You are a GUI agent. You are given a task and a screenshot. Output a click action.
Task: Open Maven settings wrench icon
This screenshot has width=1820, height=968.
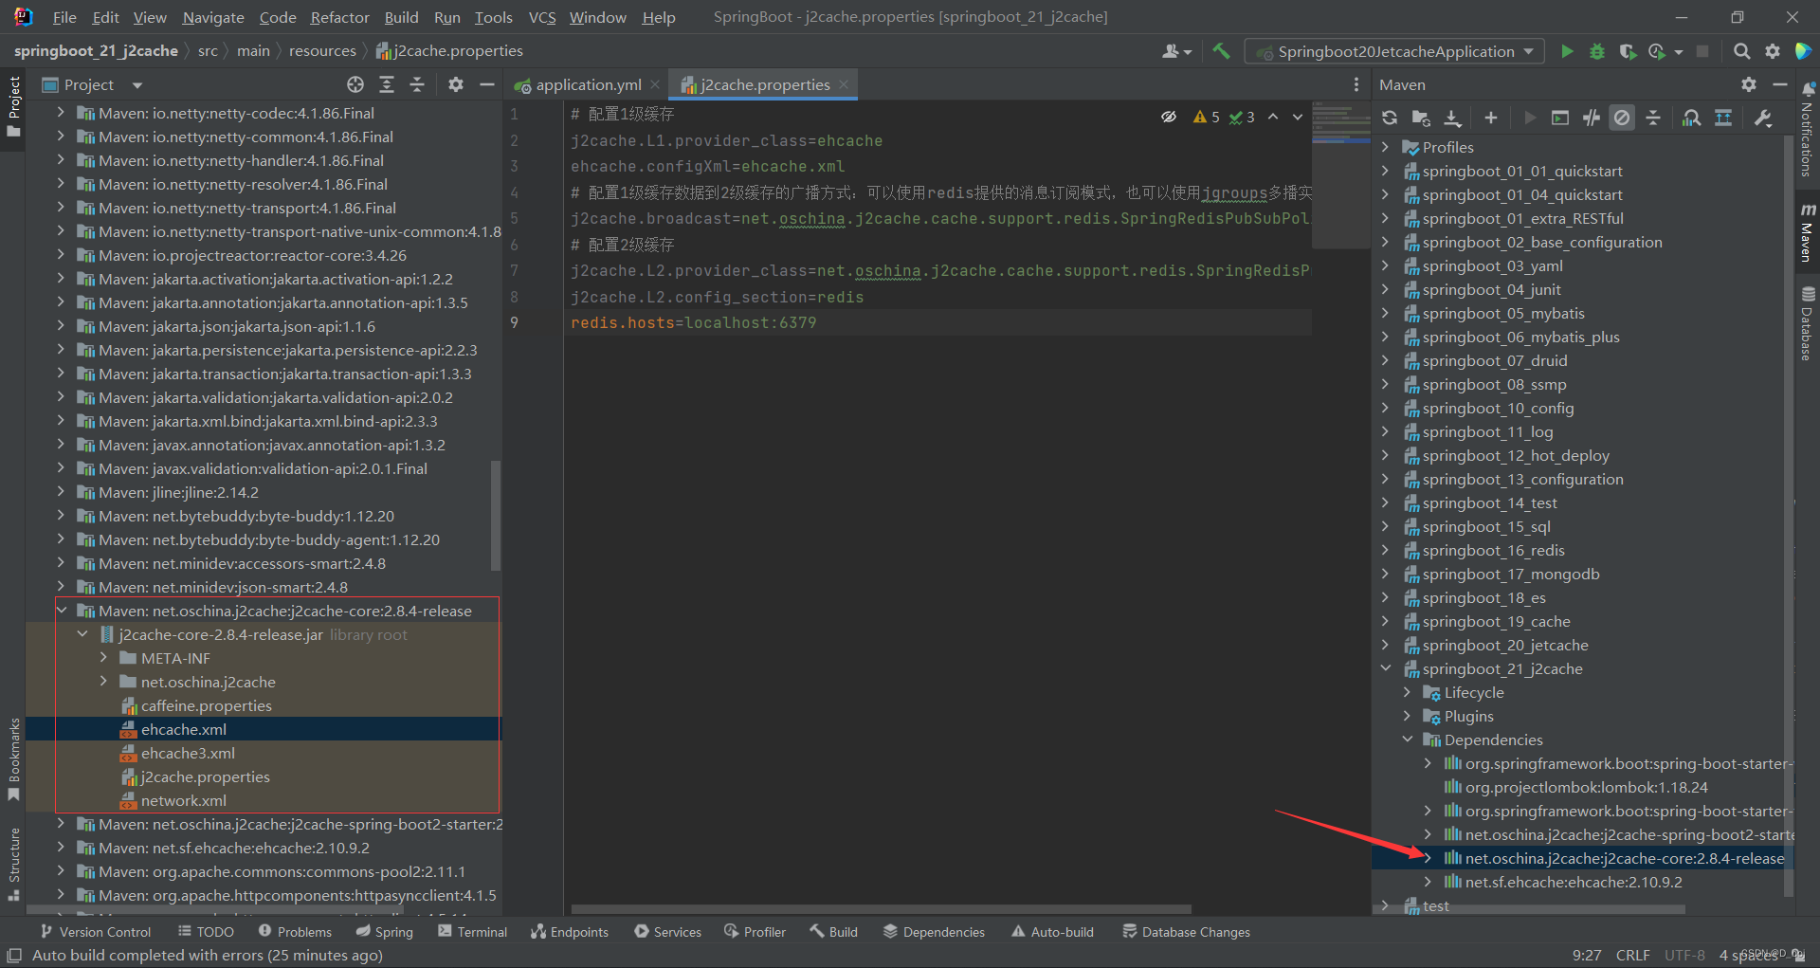coord(1763,118)
